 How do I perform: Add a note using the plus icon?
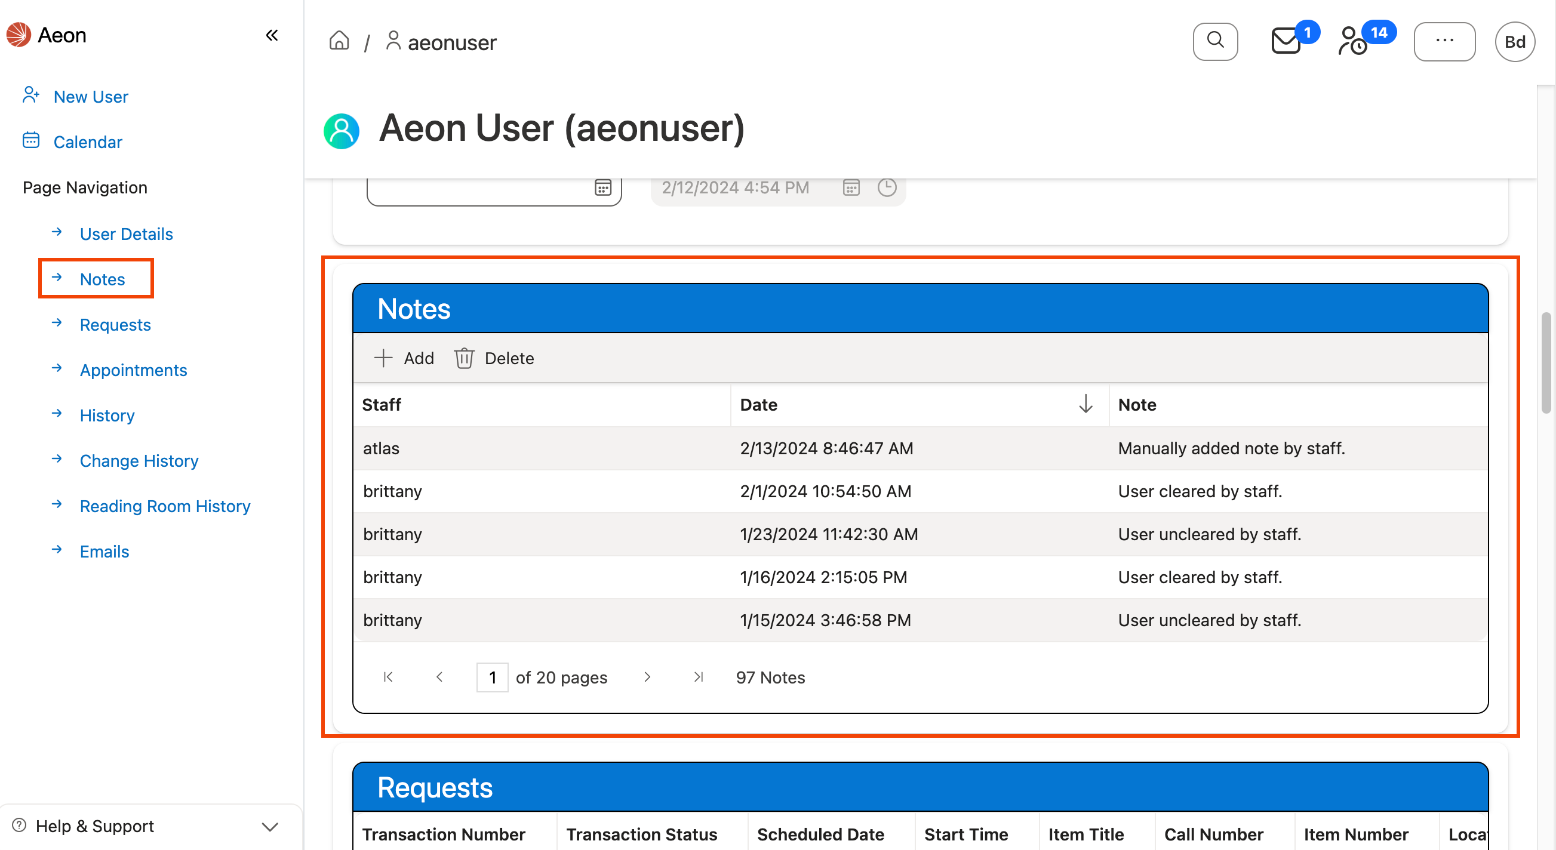(383, 358)
